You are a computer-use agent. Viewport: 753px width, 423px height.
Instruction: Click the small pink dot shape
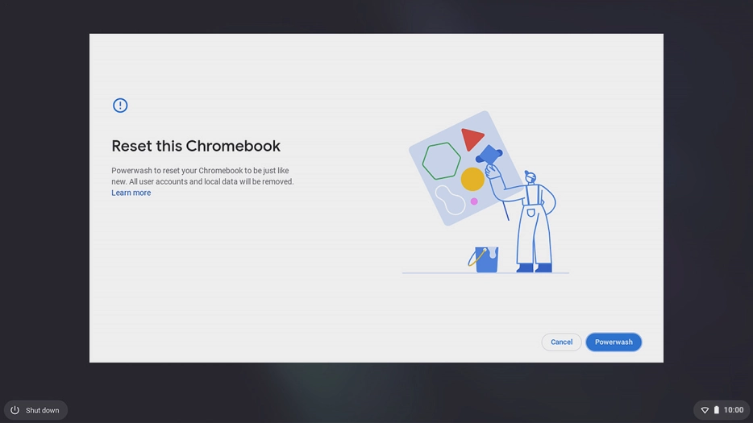click(474, 201)
